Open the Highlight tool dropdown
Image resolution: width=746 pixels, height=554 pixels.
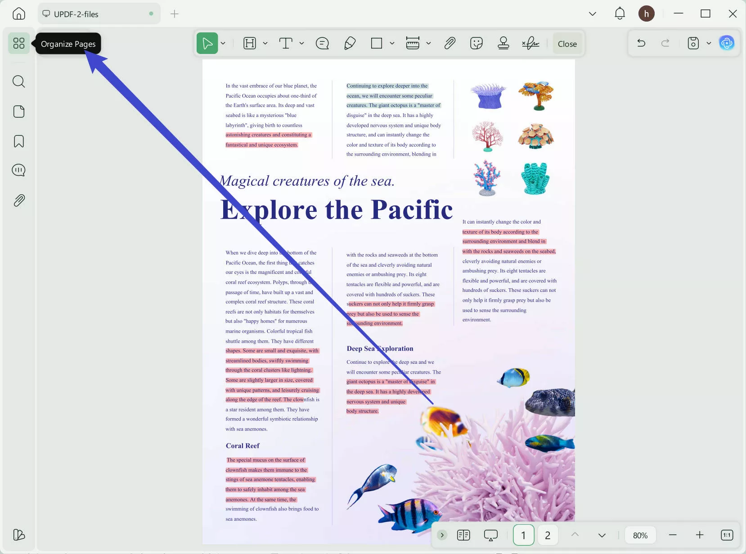(265, 43)
